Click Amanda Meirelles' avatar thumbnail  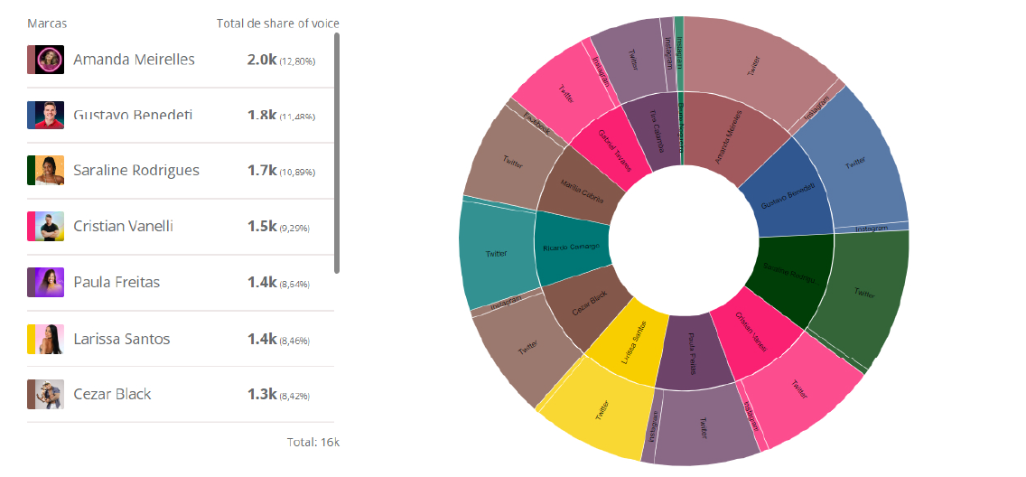click(45, 60)
